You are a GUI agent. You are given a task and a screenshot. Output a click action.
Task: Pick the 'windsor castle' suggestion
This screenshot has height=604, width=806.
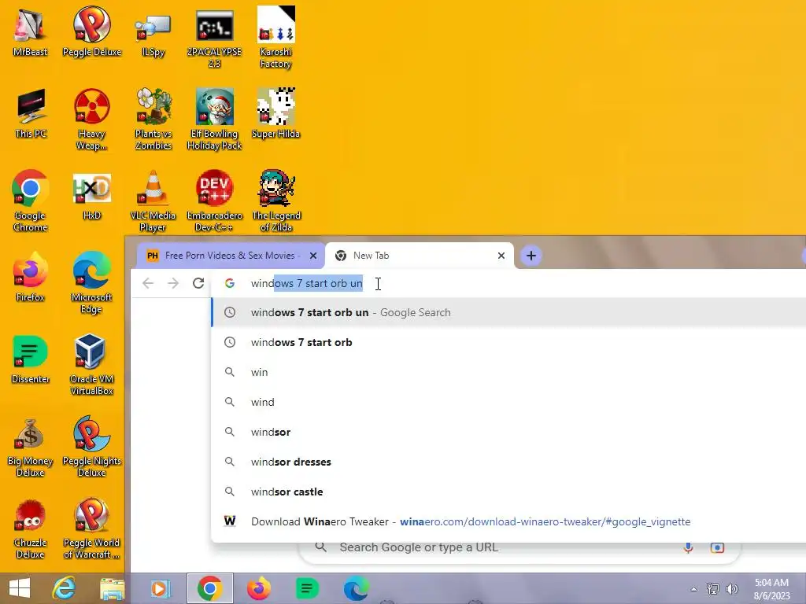point(509,492)
